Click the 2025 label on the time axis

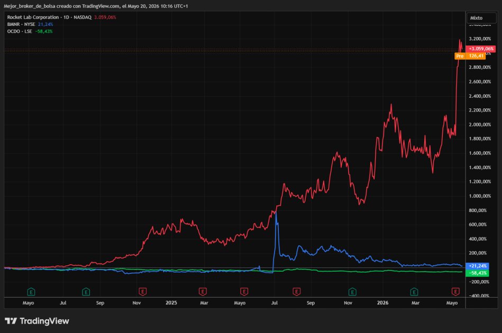[x=171, y=303]
